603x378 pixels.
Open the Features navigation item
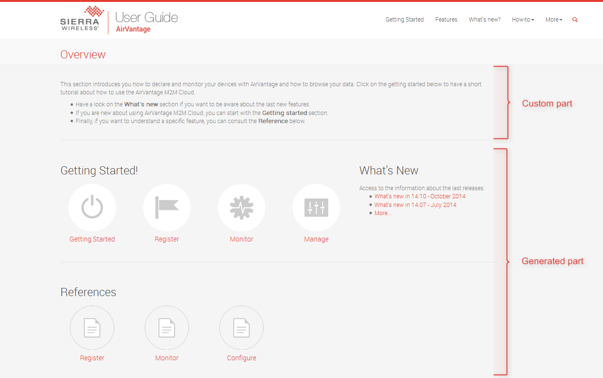pos(446,20)
